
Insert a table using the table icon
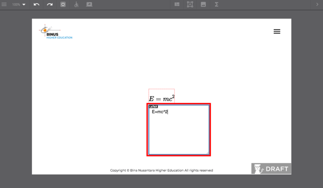(177, 4)
